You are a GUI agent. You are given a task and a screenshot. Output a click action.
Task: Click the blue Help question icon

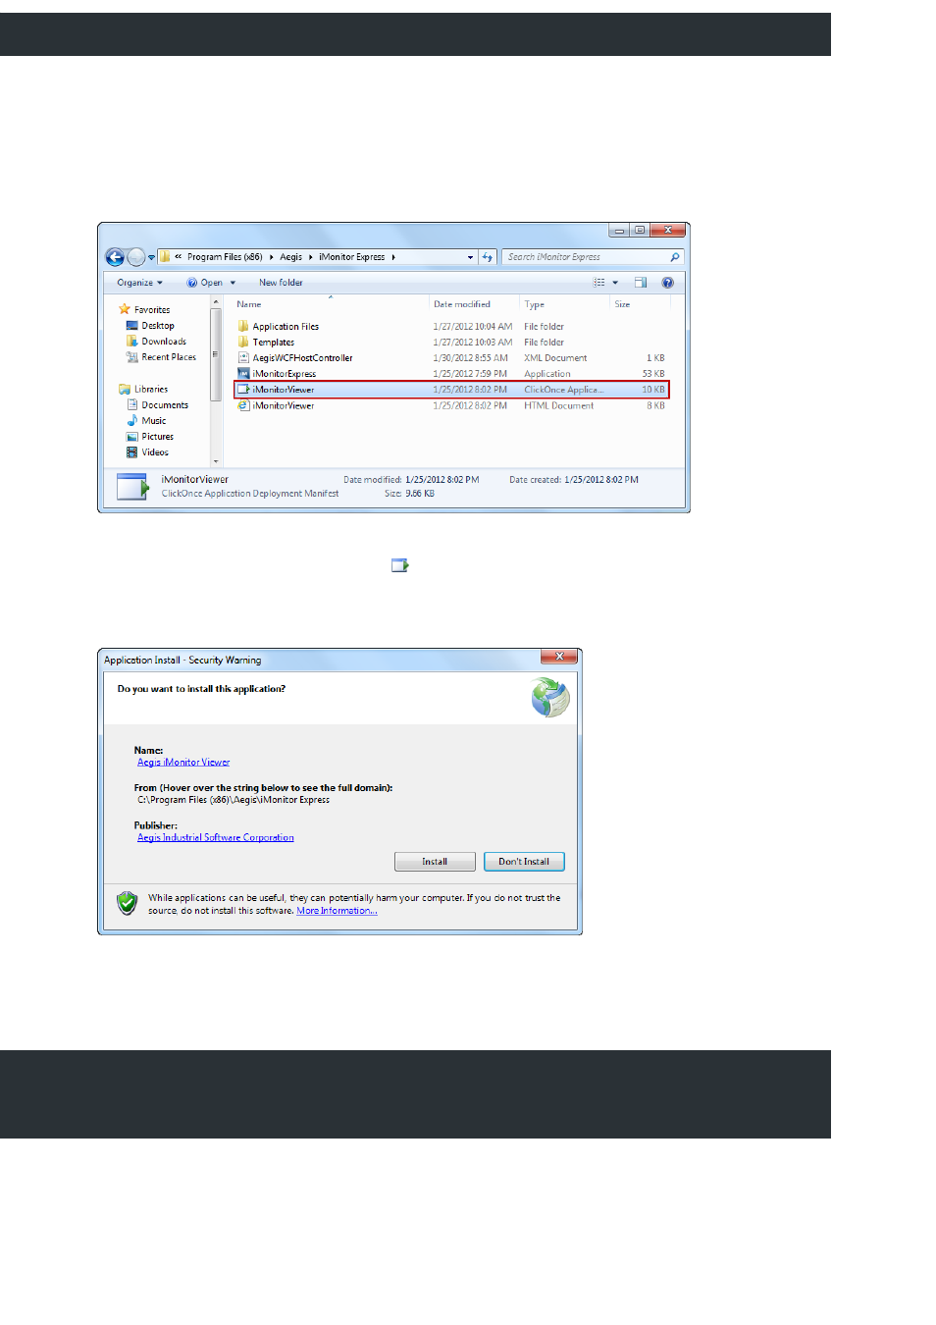click(667, 283)
